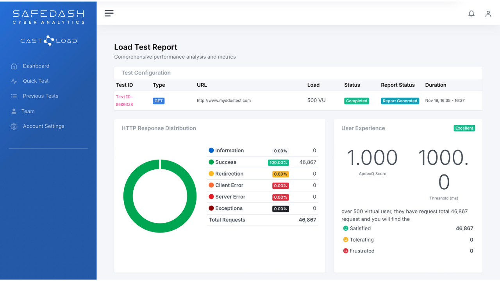This screenshot has height=281, width=500.
Task: Click the Cast Load logo
Action: click(48, 41)
